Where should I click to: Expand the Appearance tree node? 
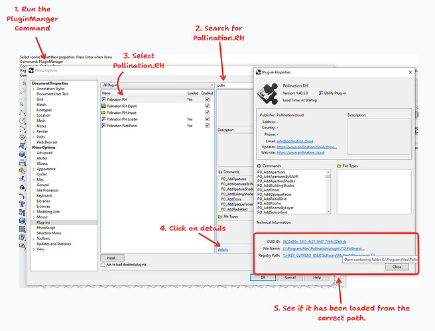[x=34, y=169]
